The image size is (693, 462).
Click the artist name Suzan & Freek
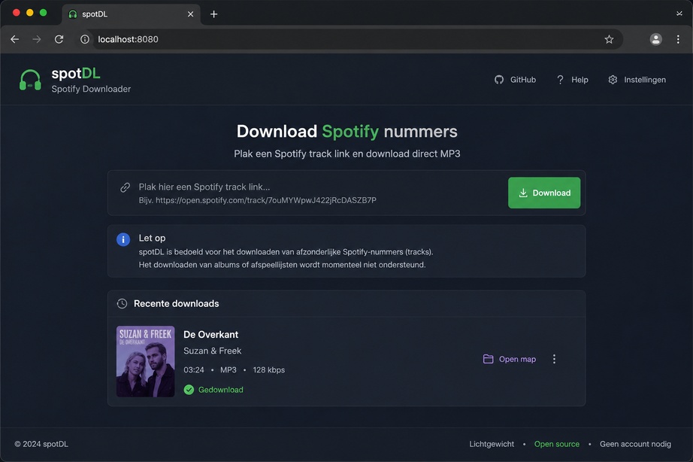coord(213,351)
